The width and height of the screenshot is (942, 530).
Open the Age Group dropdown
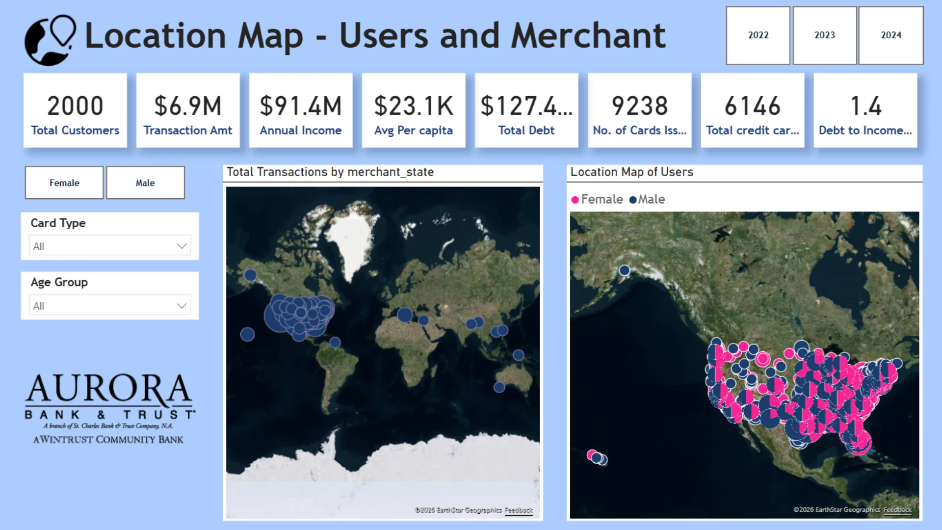[110, 305]
